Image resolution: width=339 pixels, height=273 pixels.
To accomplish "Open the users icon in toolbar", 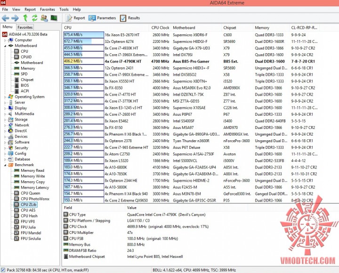I will 44,18.
